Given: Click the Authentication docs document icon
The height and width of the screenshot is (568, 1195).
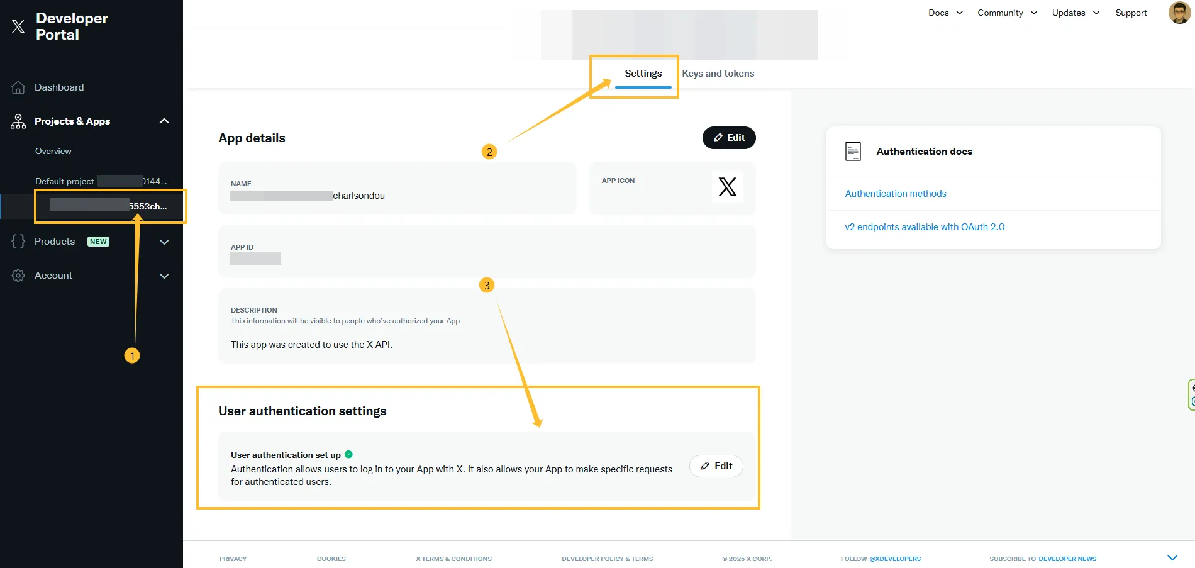Looking at the screenshot, I should [x=853, y=151].
